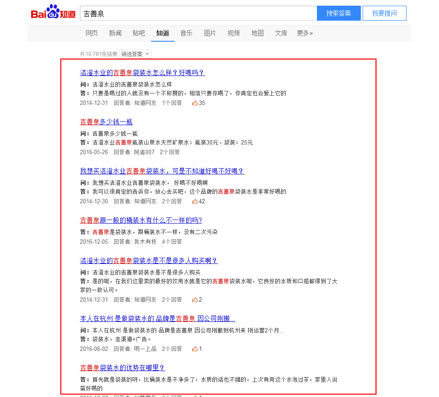
Task: Click the Baidu Zhidao logo
Action: click(53, 12)
